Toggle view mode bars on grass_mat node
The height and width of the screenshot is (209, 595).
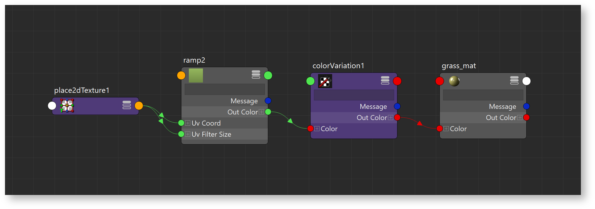(514, 80)
